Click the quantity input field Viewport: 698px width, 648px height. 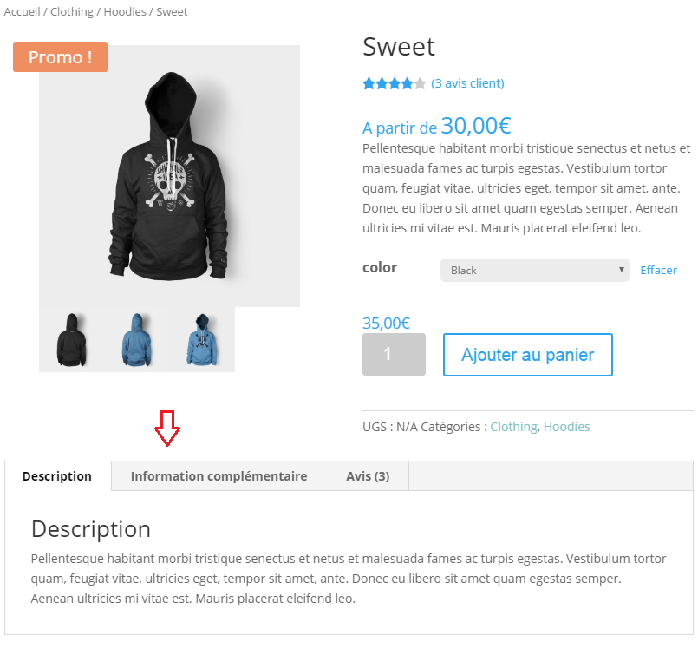[x=394, y=355]
